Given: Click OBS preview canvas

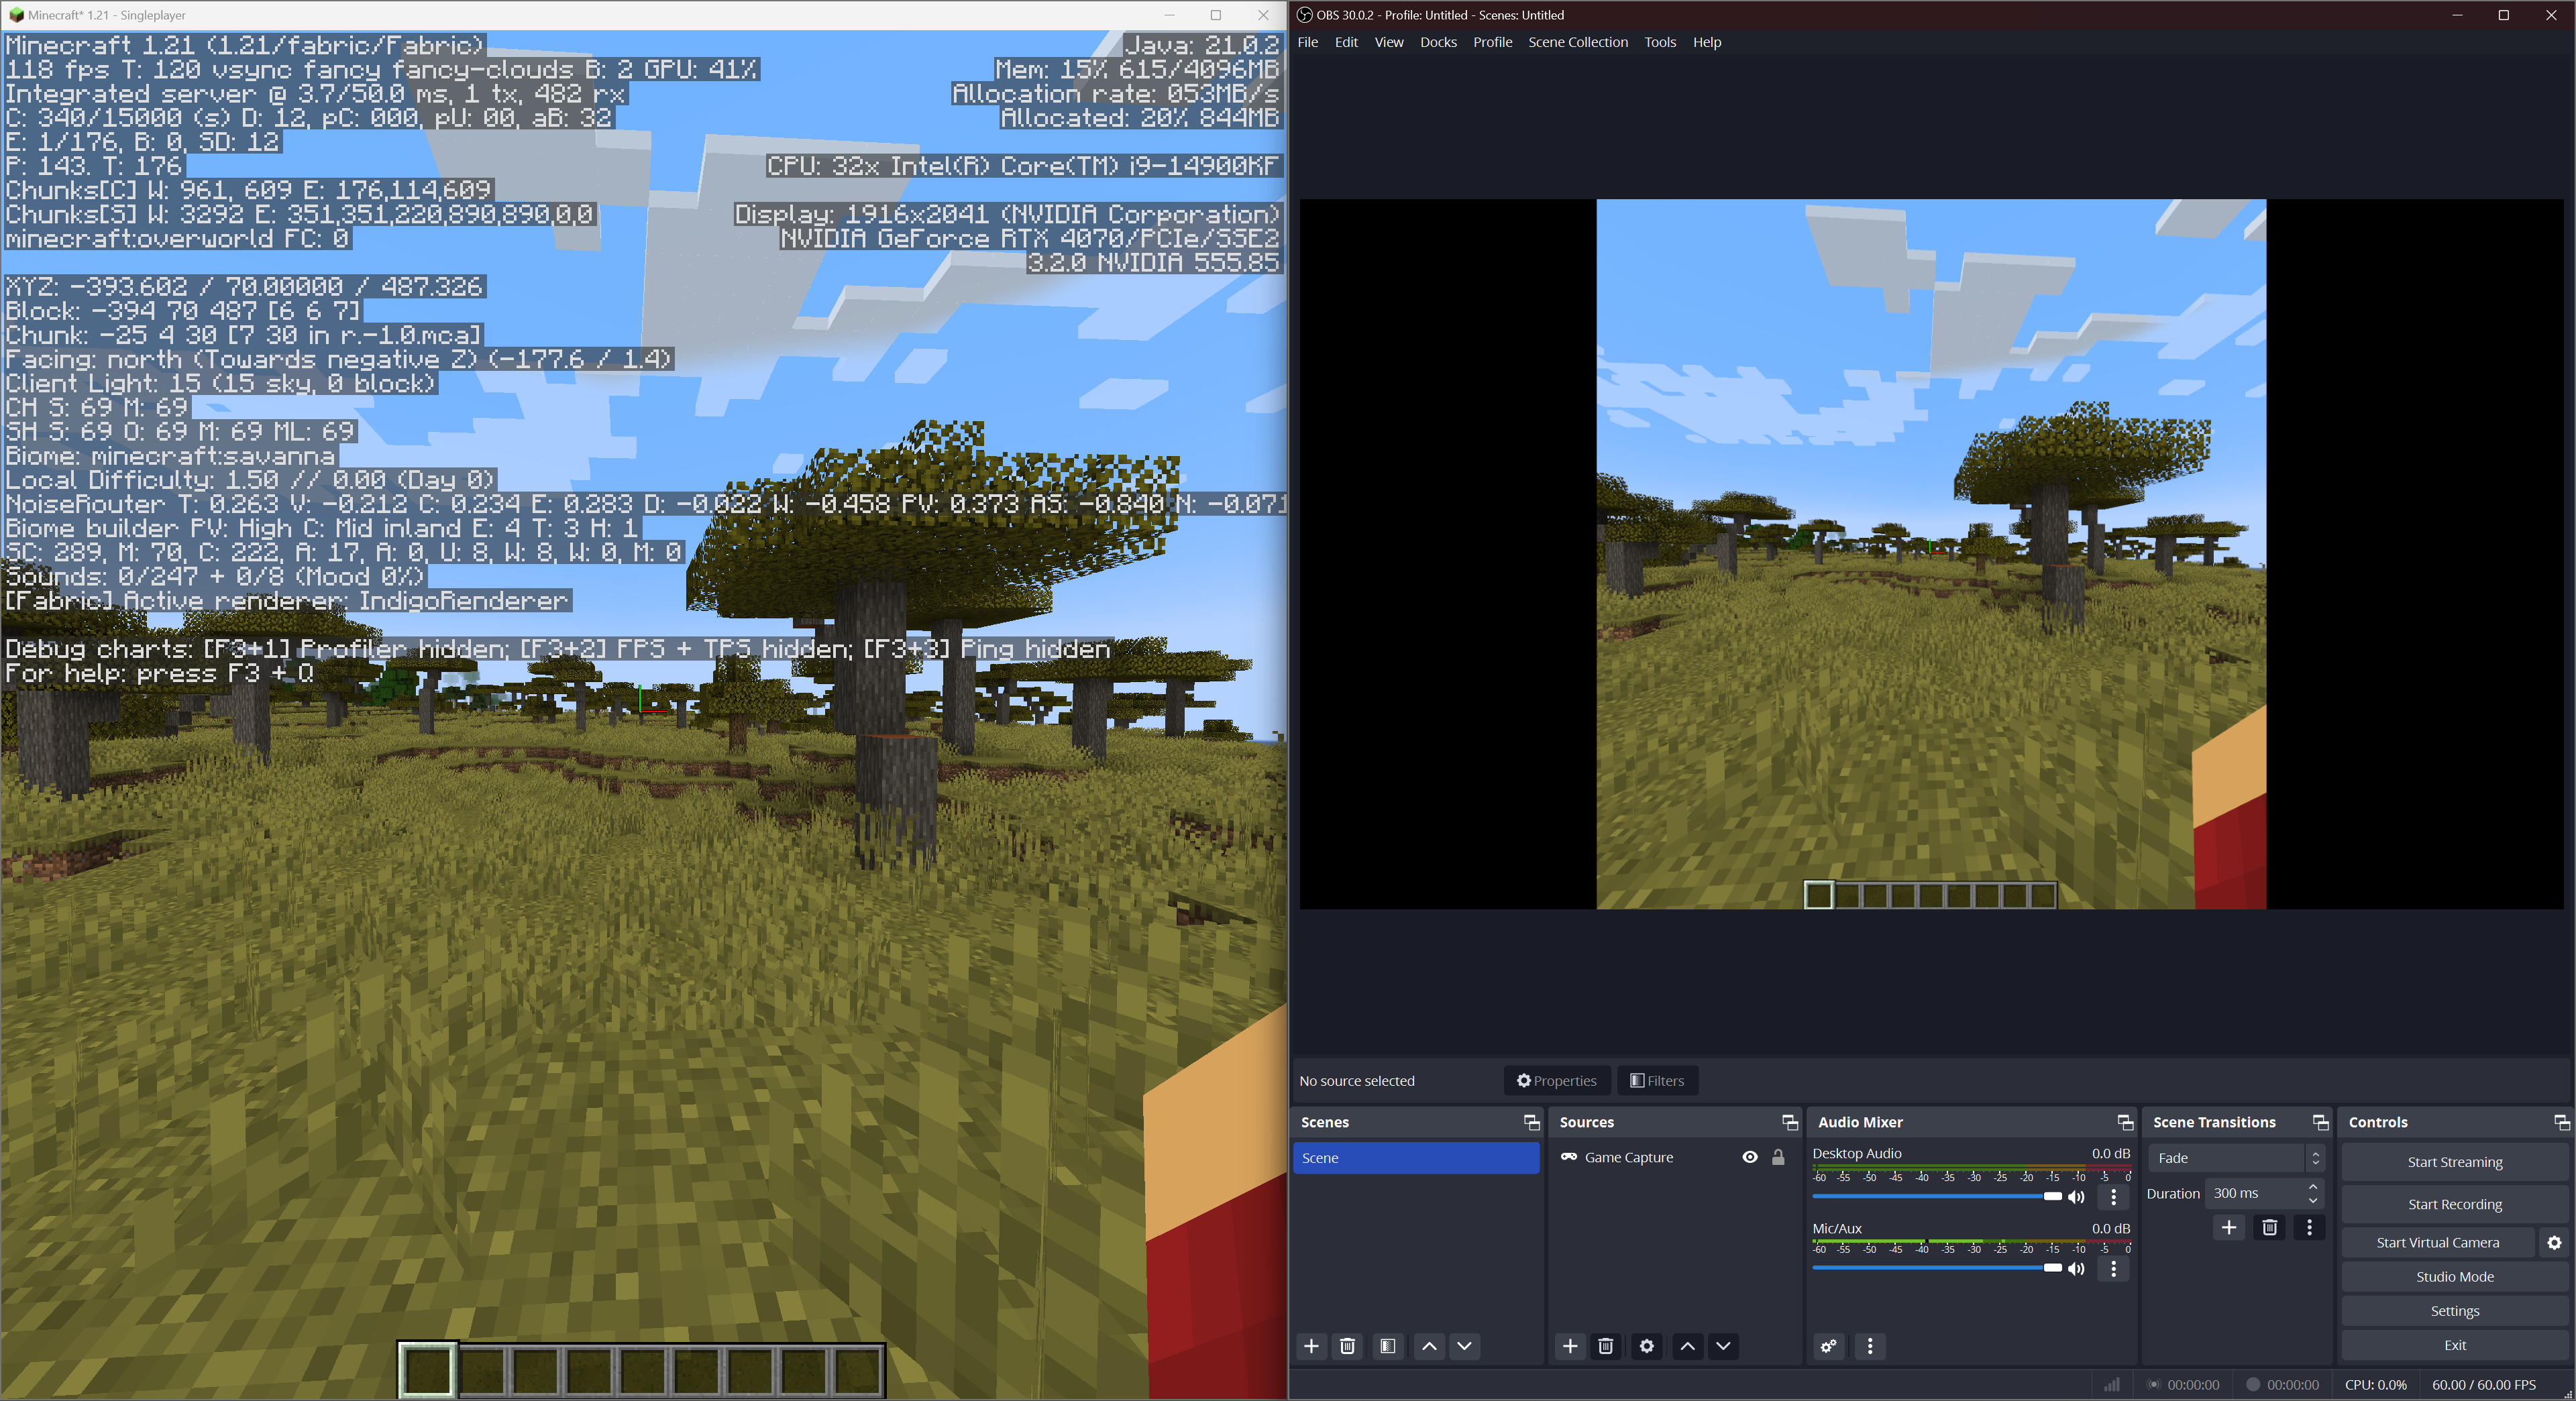Looking at the screenshot, I should pos(1930,554).
